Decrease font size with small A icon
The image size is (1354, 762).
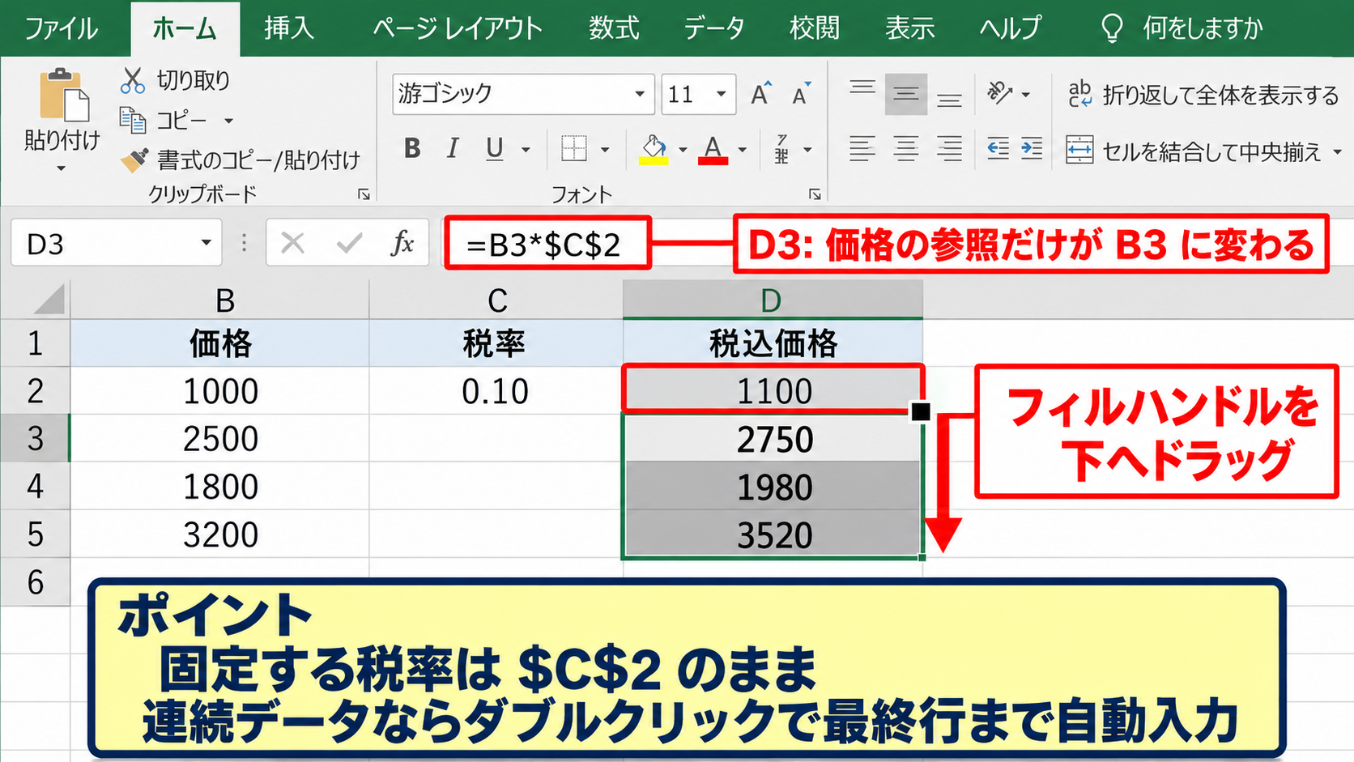[x=801, y=95]
